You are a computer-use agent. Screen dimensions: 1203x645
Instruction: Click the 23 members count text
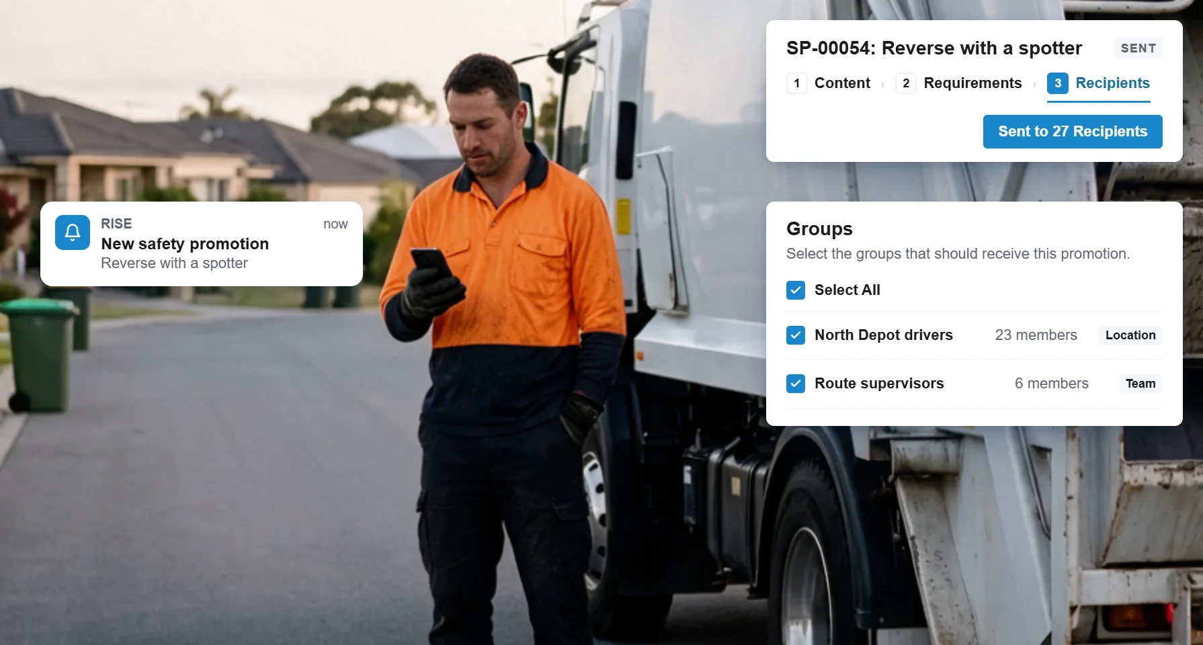1036,335
